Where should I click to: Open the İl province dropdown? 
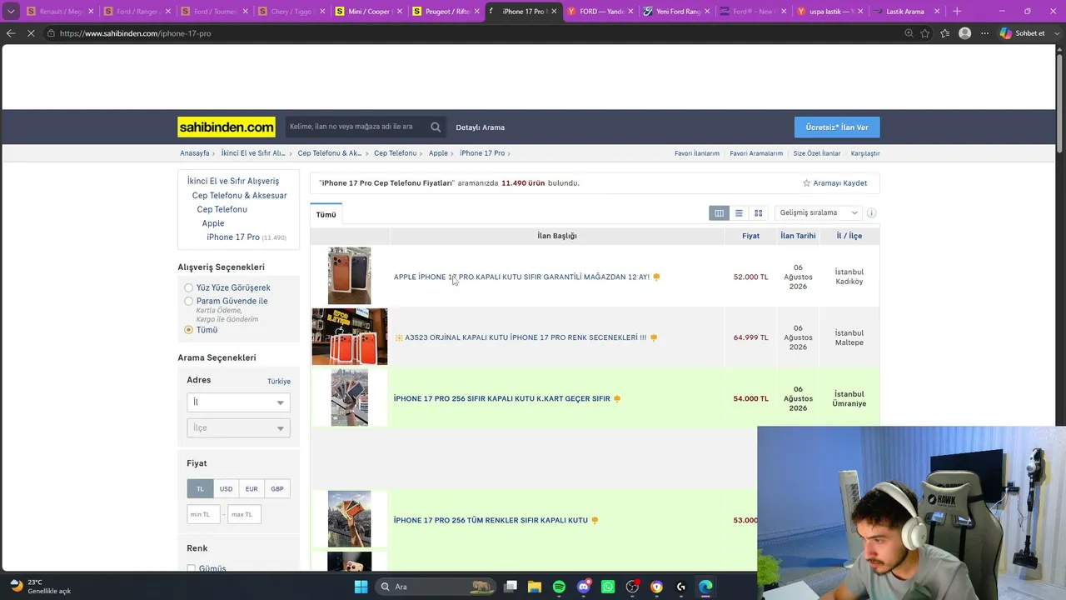238,402
